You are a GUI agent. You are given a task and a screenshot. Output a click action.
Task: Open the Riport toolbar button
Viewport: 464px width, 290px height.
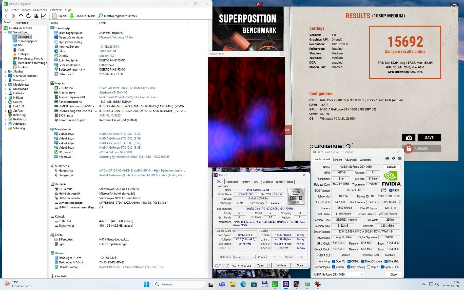point(59,16)
